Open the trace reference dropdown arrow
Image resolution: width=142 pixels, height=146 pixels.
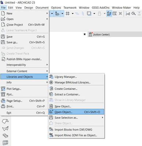94,14
